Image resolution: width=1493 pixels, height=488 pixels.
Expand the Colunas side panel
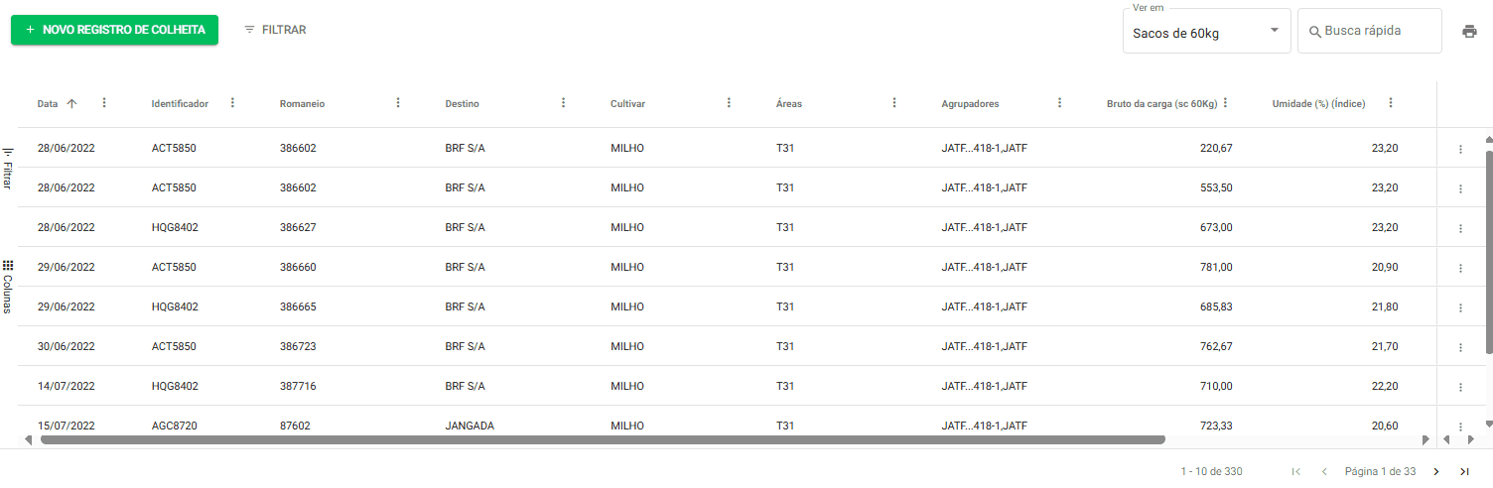click(x=8, y=287)
